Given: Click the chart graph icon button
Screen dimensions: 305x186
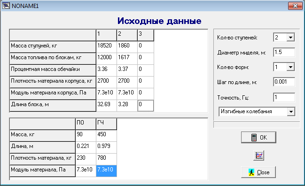Looking at the screenshot, I should click(x=258, y=155).
